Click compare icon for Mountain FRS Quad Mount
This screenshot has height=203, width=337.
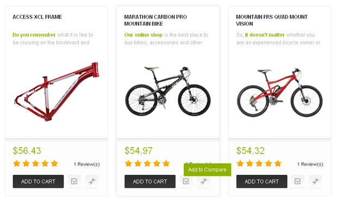pyautogui.click(x=315, y=181)
